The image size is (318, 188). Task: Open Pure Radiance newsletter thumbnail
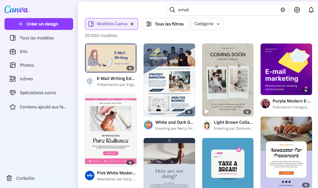pyautogui.click(x=111, y=130)
